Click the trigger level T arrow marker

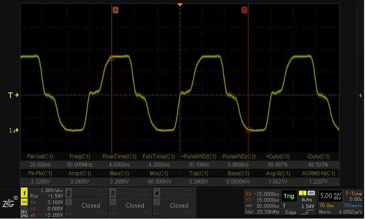click(x=13, y=95)
